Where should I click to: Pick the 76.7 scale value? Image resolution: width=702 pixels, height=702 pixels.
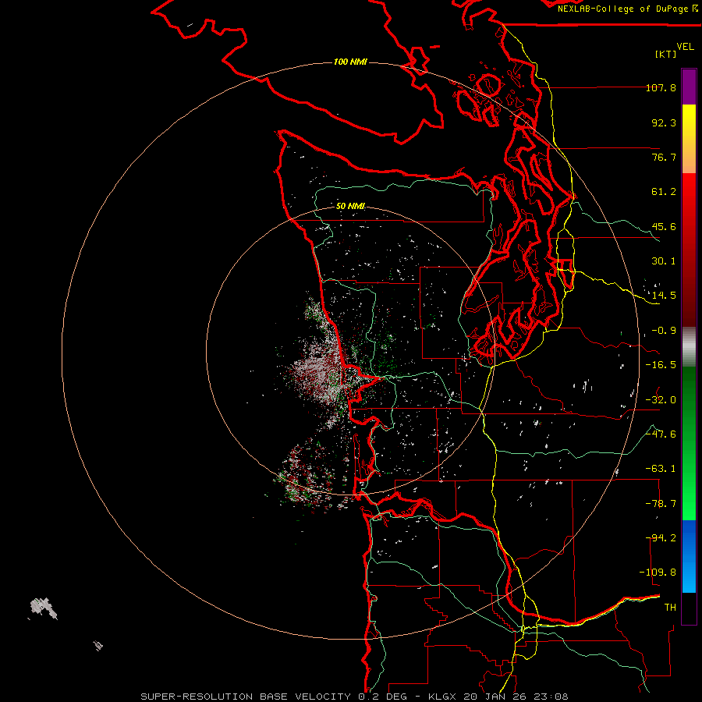click(x=664, y=157)
